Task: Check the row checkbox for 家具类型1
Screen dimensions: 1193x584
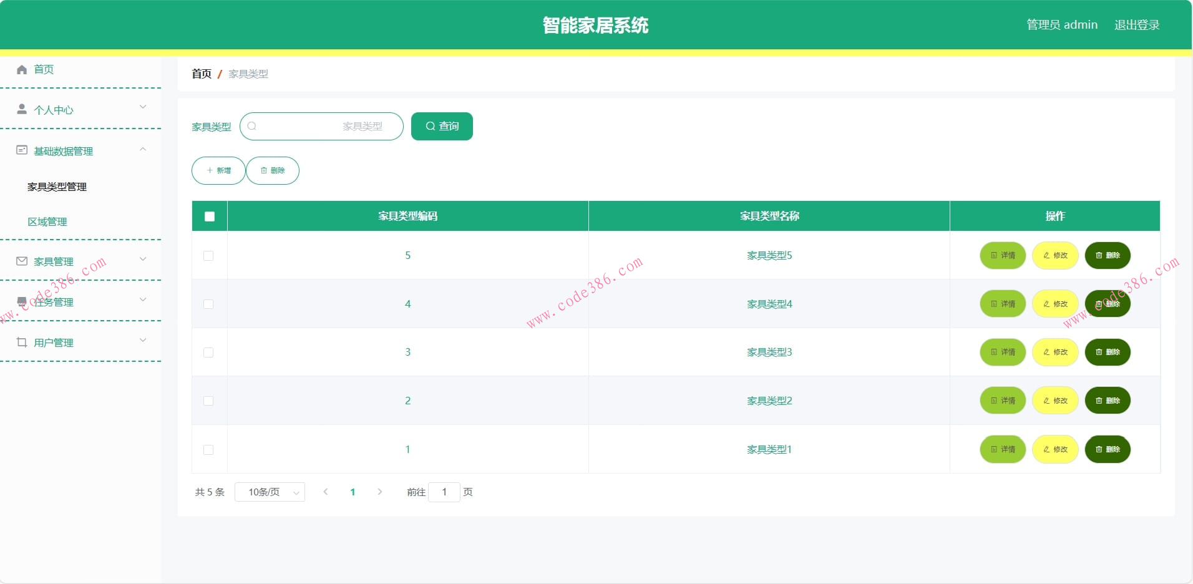Action: pos(209,449)
